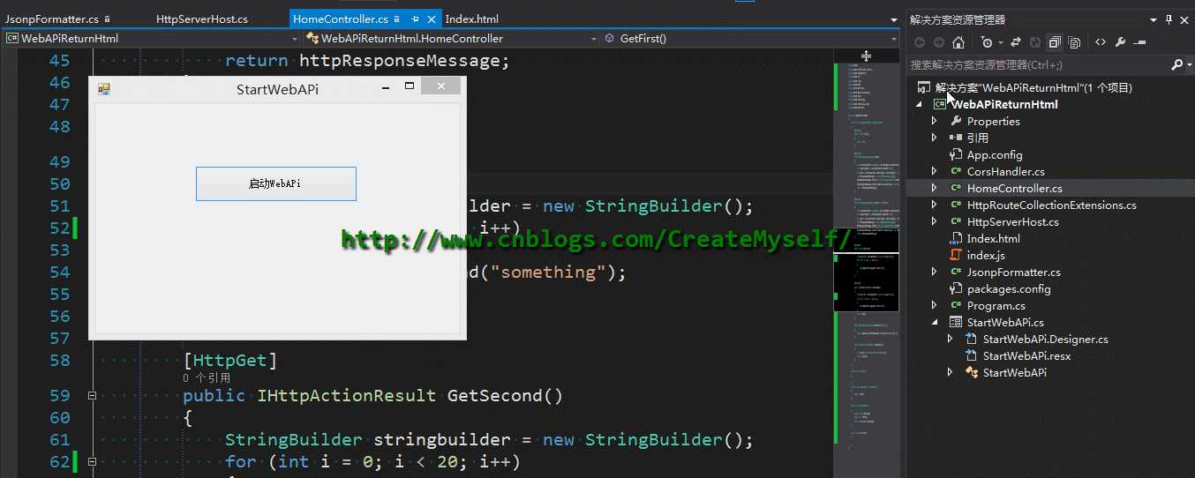
Task: Click the StartWebAPi window app icon
Action: [x=103, y=88]
